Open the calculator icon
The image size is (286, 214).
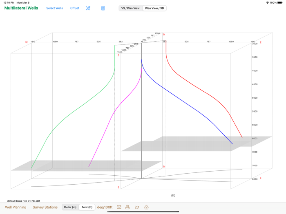(103, 8)
